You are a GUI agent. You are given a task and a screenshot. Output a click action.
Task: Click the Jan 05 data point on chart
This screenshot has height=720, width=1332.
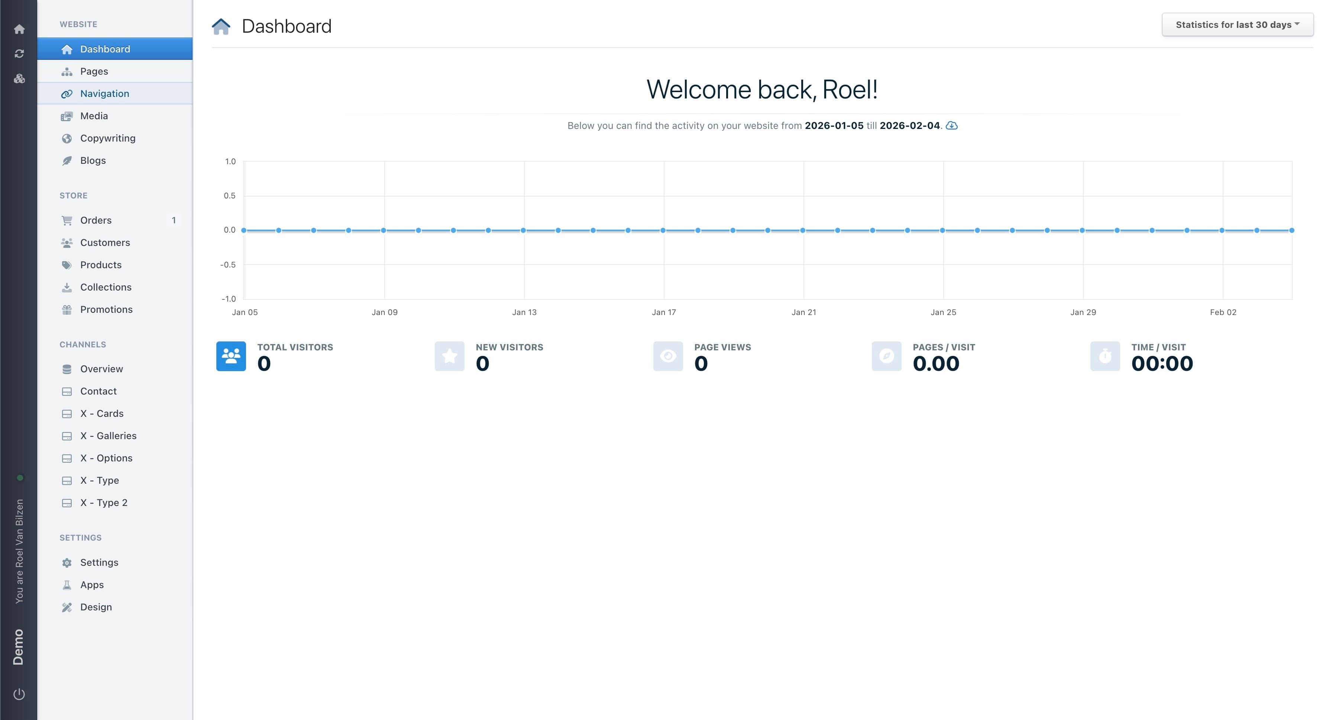244,230
